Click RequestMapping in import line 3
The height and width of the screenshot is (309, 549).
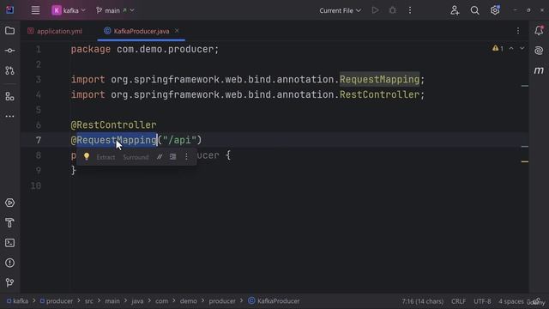coord(379,80)
